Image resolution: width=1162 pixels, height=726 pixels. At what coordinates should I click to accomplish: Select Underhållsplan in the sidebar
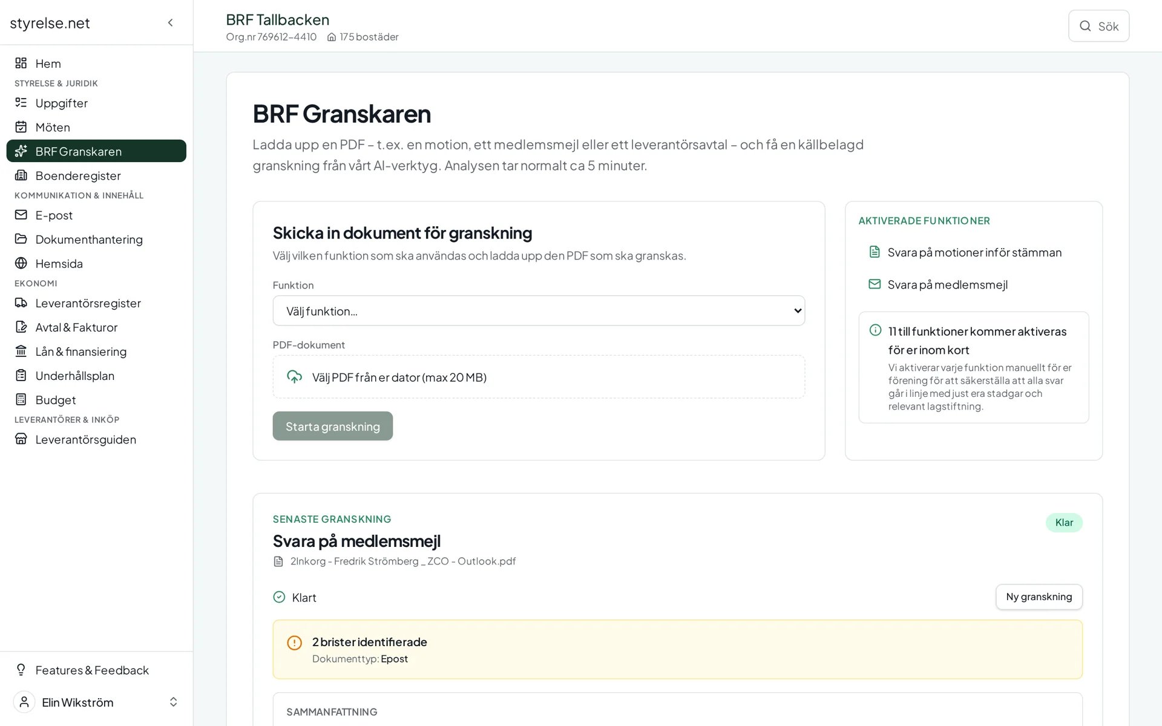(97, 375)
